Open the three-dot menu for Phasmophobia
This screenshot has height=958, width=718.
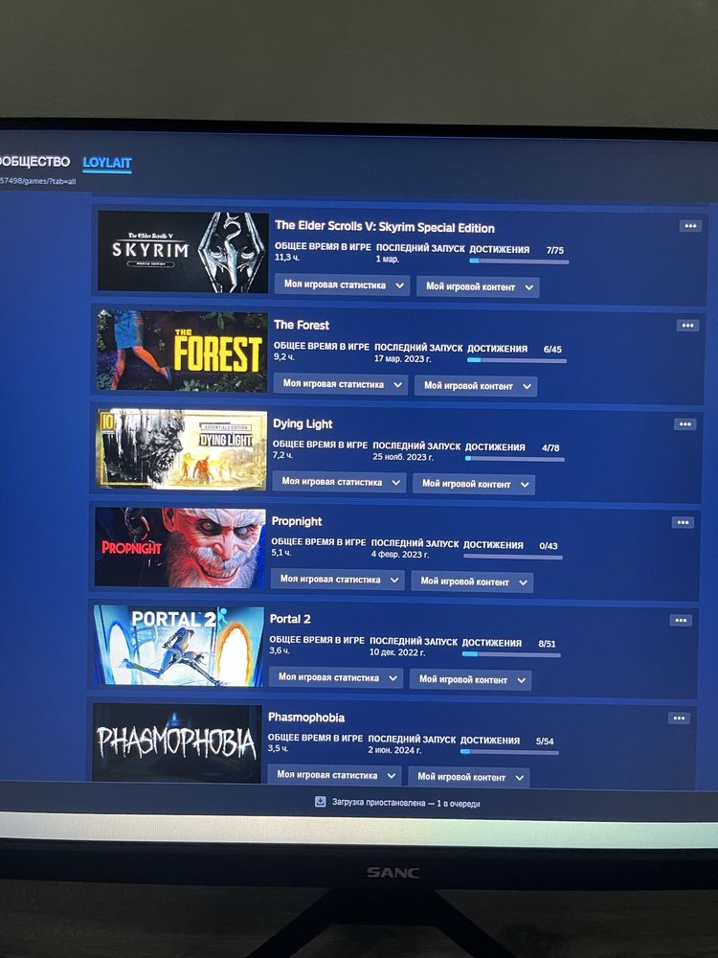679,718
